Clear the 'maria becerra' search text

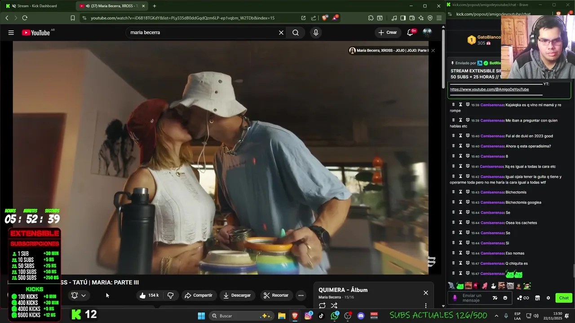pyautogui.click(x=281, y=32)
